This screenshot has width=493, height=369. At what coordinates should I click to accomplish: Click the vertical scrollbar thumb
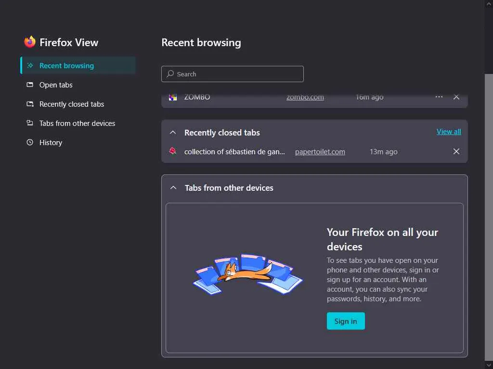tap(489, 216)
